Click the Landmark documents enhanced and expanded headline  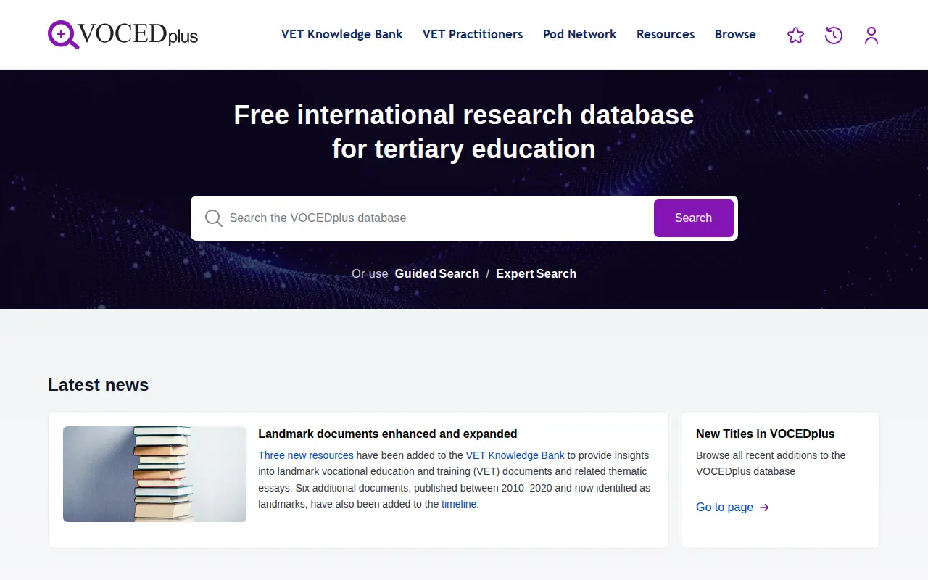click(x=388, y=434)
